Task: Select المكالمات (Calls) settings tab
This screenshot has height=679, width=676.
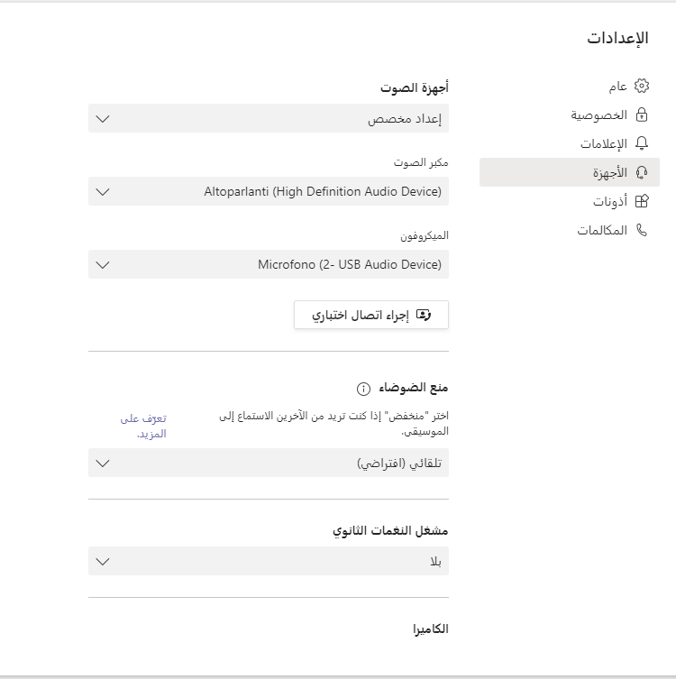Action: pyautogui.click(x=602, y=231)
